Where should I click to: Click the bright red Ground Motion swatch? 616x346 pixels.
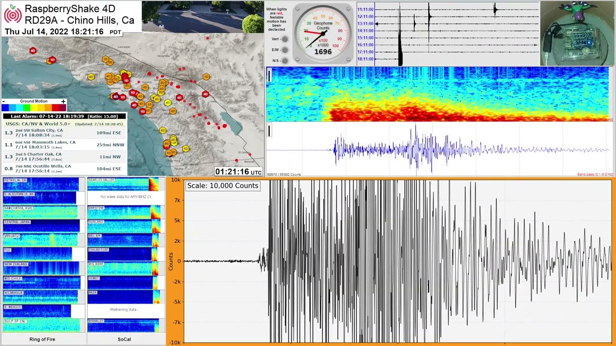55,108
